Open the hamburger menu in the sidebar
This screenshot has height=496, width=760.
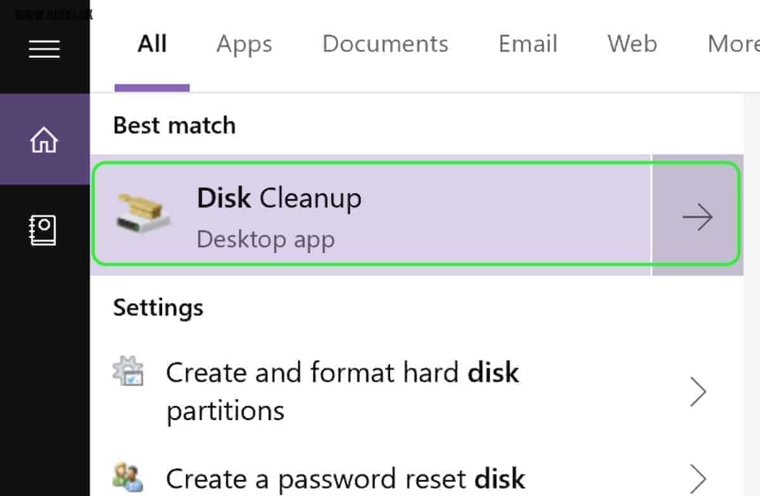click(x=44, y=49)
